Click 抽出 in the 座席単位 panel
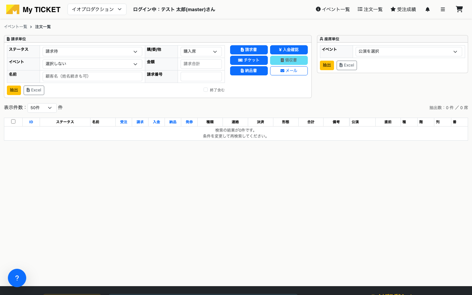 327,65
